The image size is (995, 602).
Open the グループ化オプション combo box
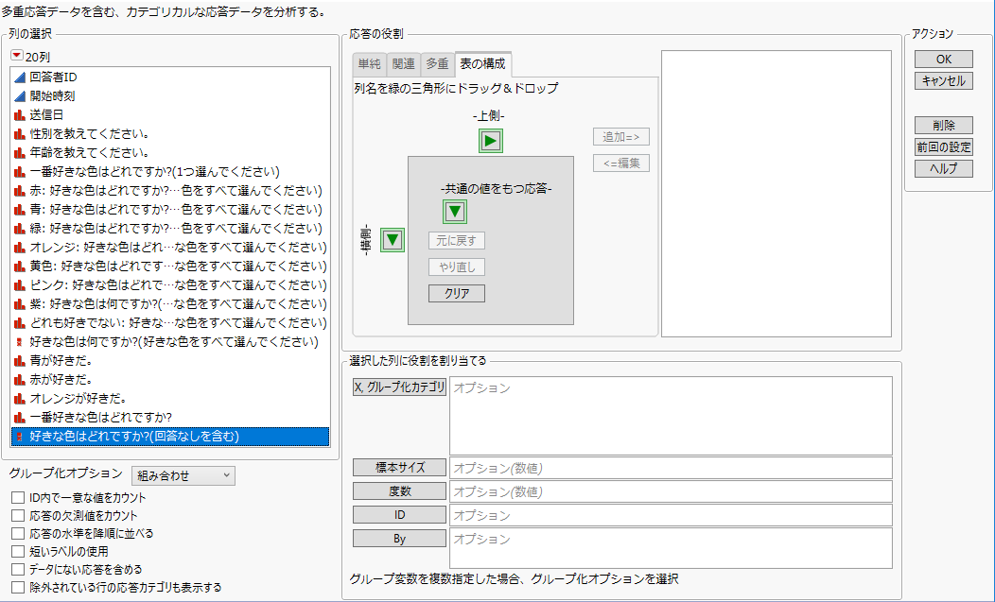pos(183,475)
